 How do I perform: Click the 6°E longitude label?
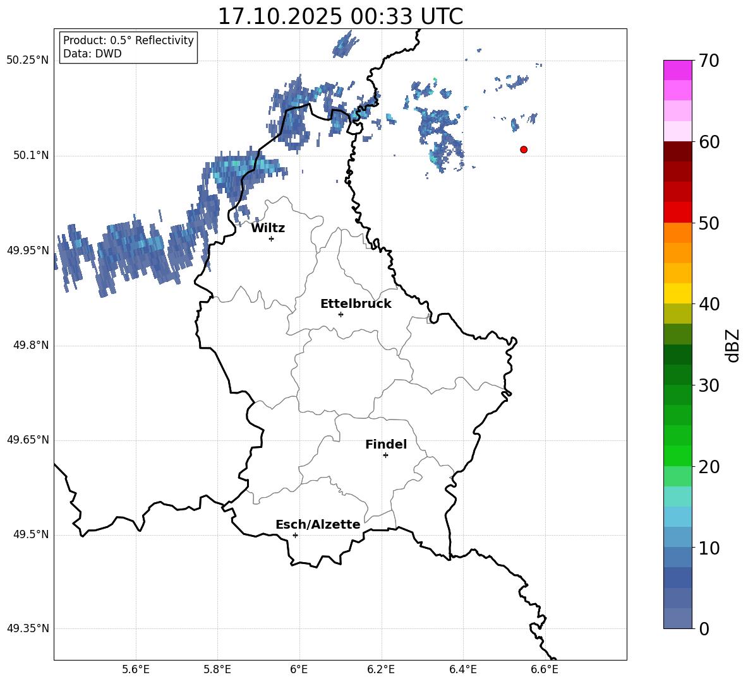pyautogui.click(x=299, y=670)
